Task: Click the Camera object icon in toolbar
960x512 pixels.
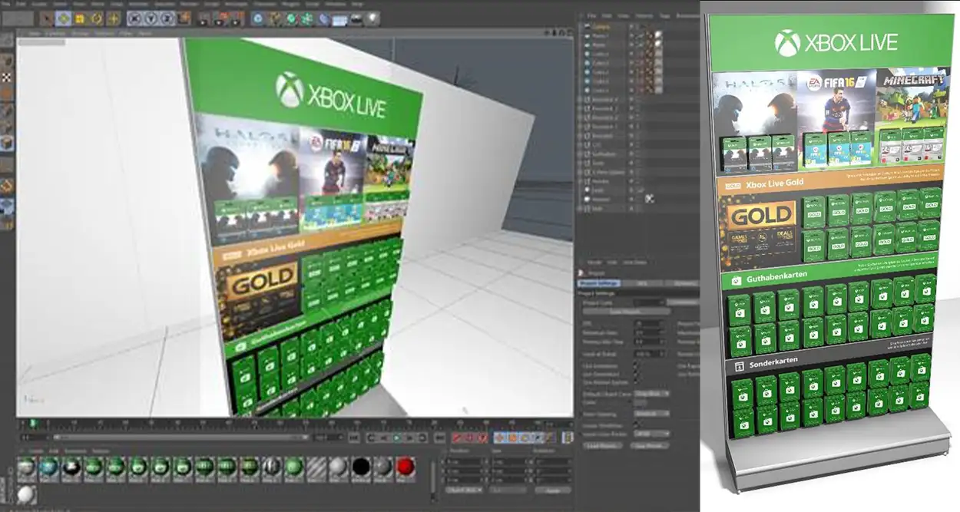Action: [356, 18]
